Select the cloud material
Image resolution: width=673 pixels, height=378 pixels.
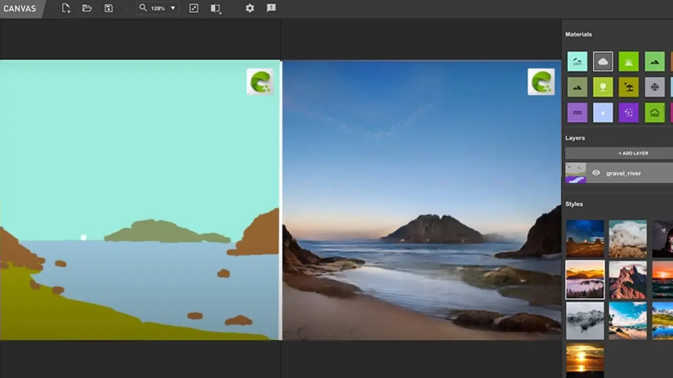coord(603,61)
